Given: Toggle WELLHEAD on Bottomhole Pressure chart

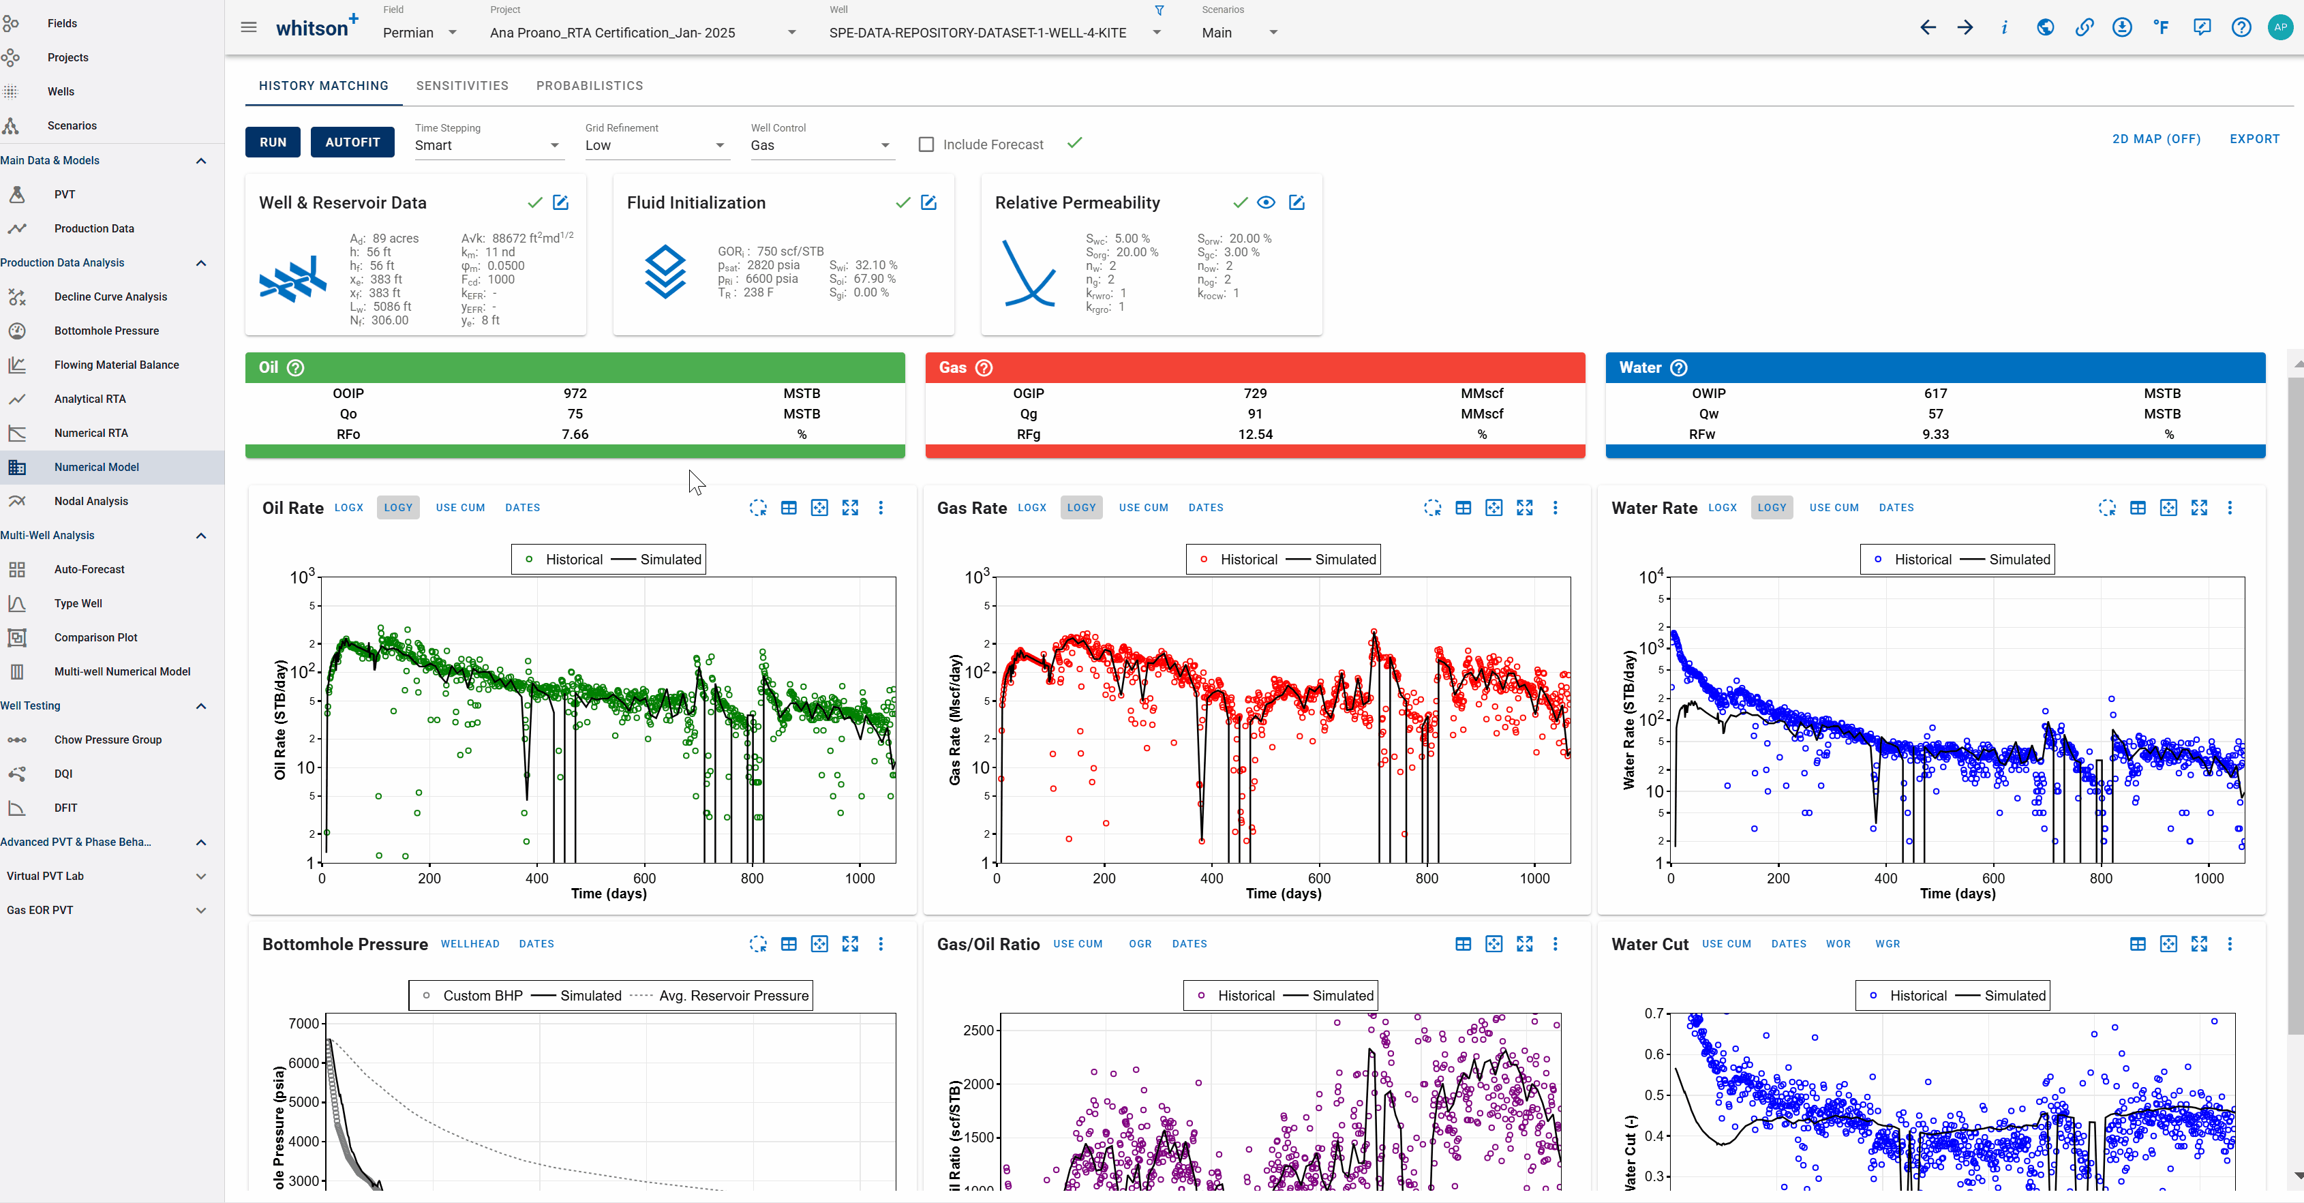Looking at the screenshot, I should click(x=470, y=943).
